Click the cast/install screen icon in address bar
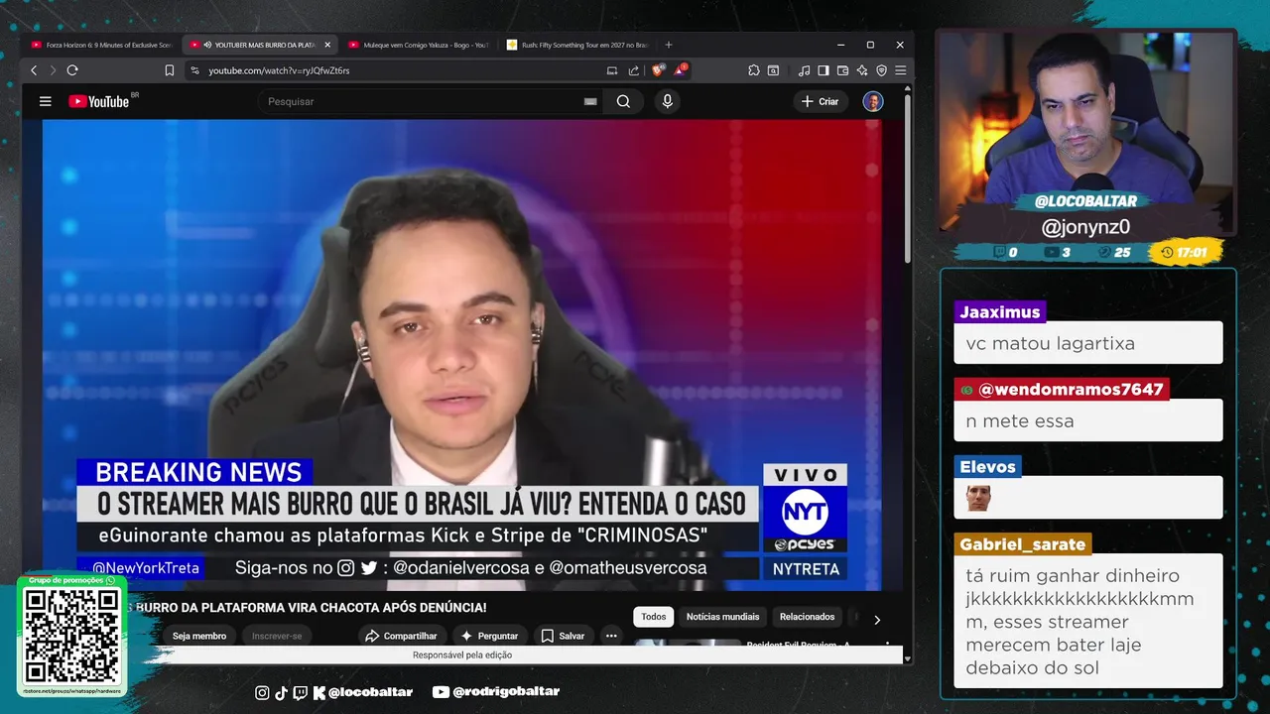Screen dimensions: 1270x714 click(x=612, y=70)
